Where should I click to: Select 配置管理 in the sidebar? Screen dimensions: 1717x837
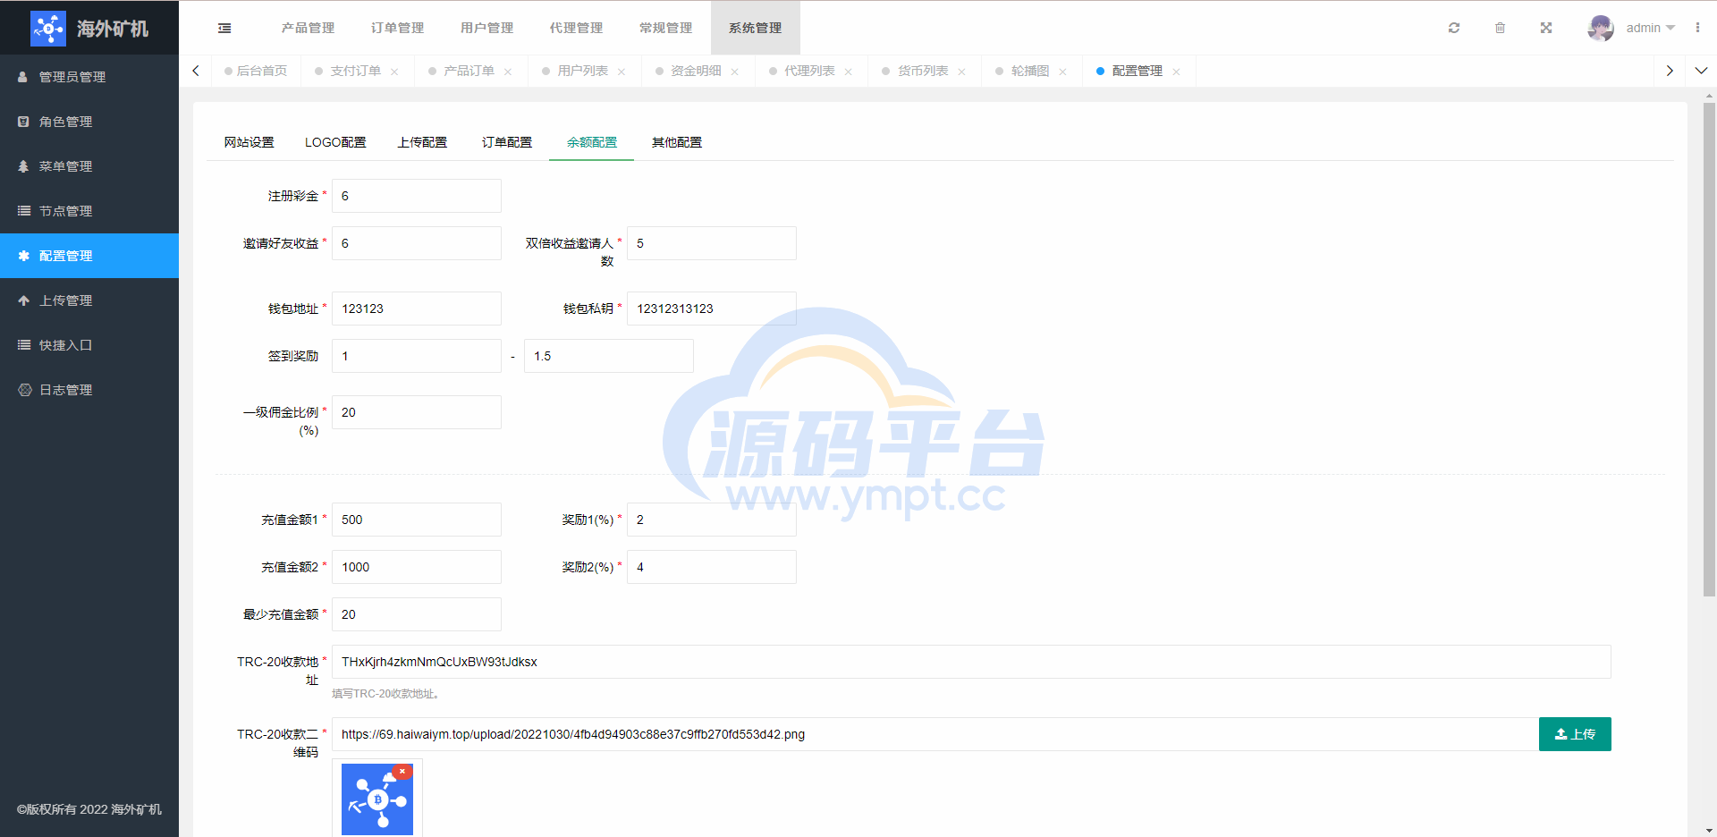click(x=89, y=256)
